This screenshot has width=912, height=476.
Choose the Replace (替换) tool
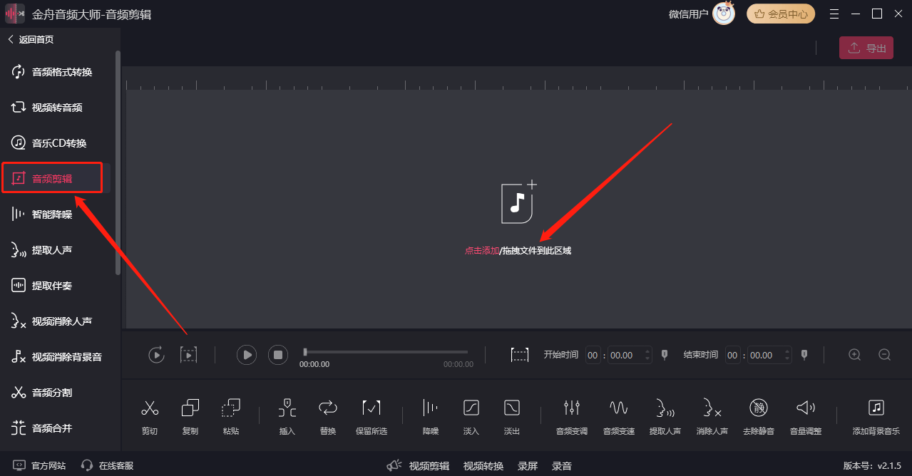click(328, 416)
